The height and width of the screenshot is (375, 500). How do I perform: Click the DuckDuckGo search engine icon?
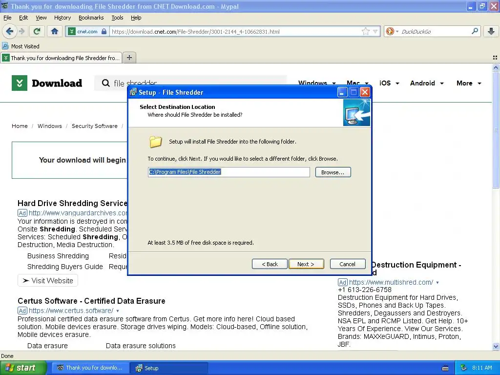click(x=390, y=31)
